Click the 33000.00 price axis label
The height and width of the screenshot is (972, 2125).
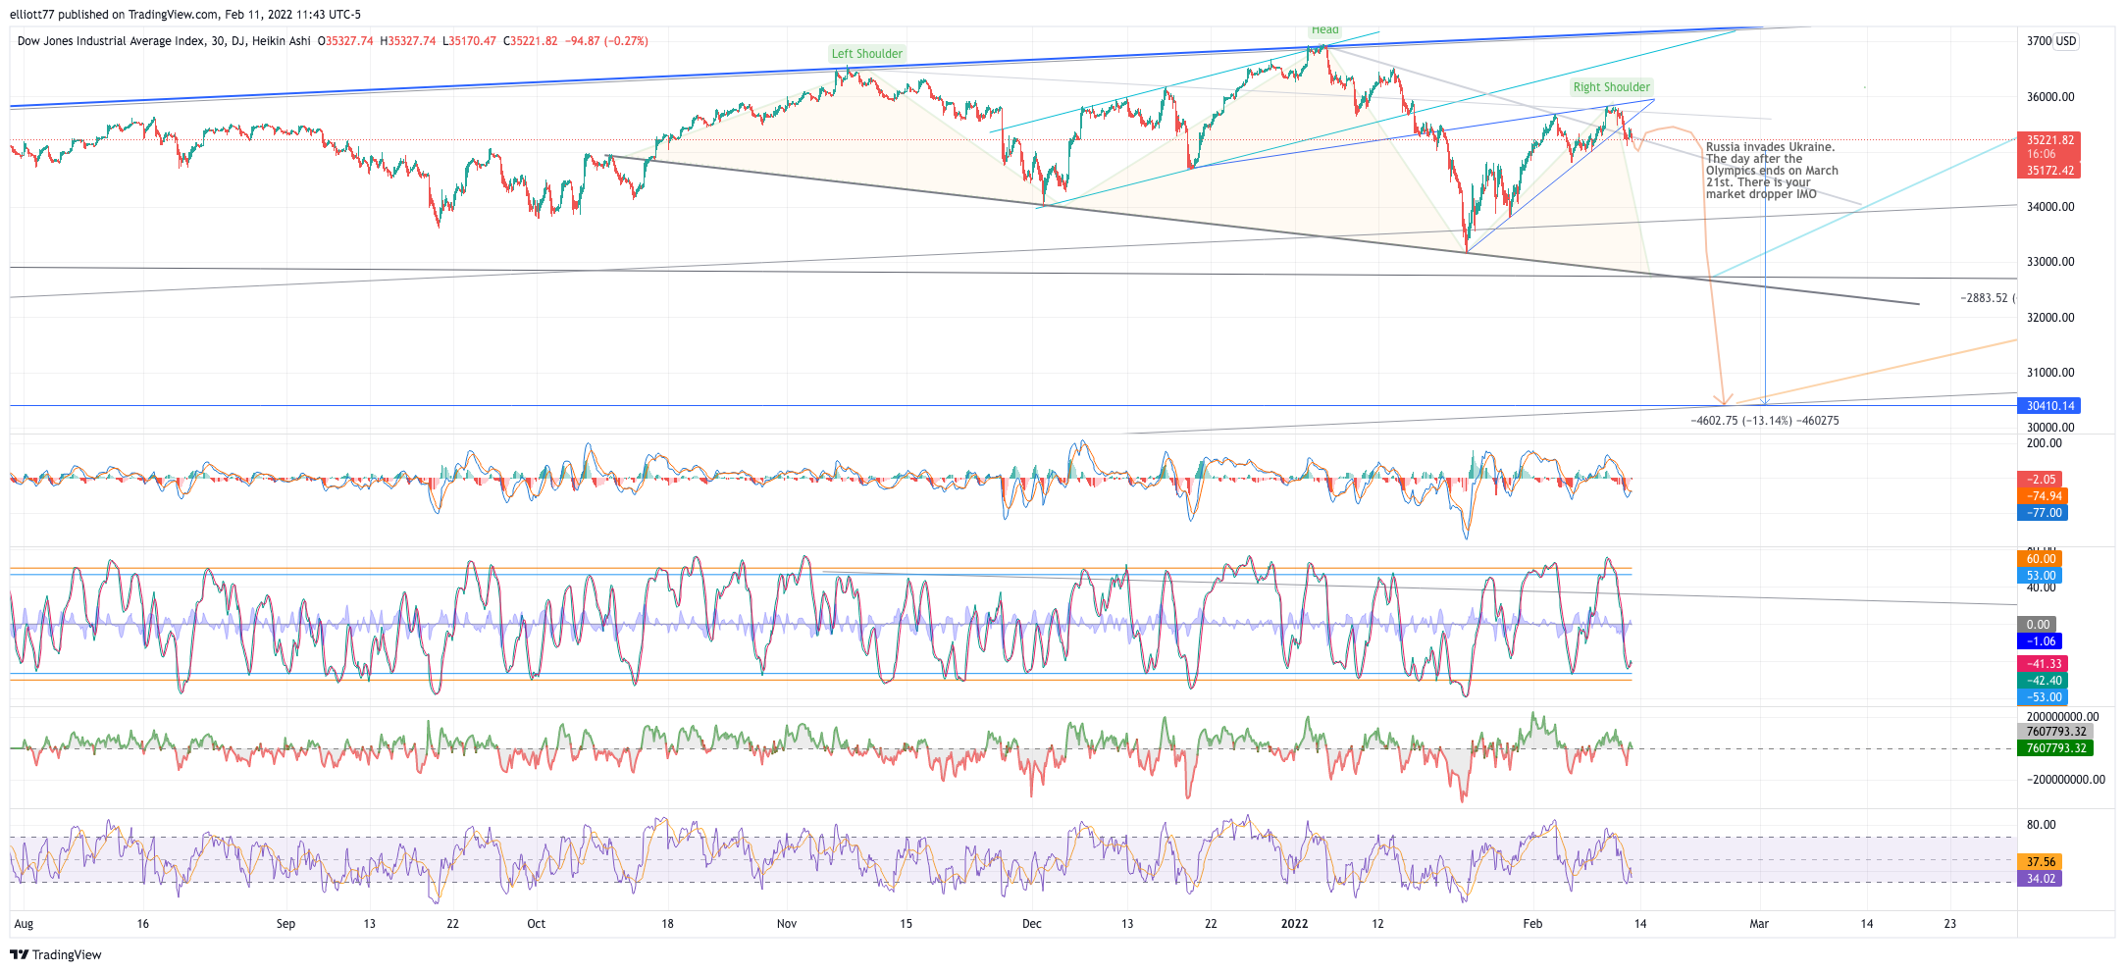click(2050, 262)
